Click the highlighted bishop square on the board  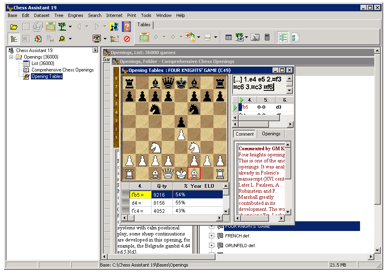pyautogui.click(x=194, y=173)
